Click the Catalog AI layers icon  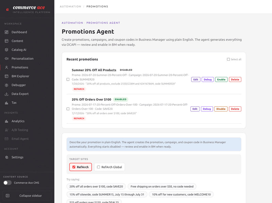[6, 50]
